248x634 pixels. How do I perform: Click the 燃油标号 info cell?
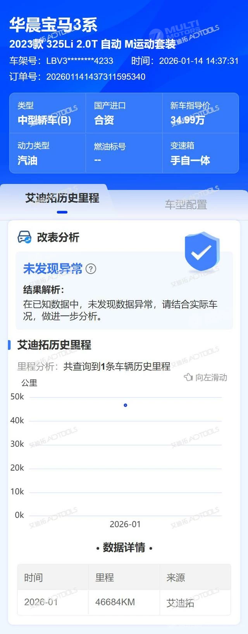tap(124, 153)
